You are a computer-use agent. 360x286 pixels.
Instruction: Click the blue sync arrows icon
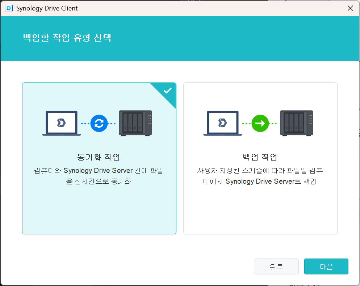pos(99,123)
